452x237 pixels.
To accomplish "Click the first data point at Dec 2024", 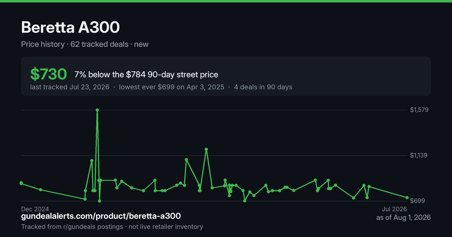I will [21, 183].
